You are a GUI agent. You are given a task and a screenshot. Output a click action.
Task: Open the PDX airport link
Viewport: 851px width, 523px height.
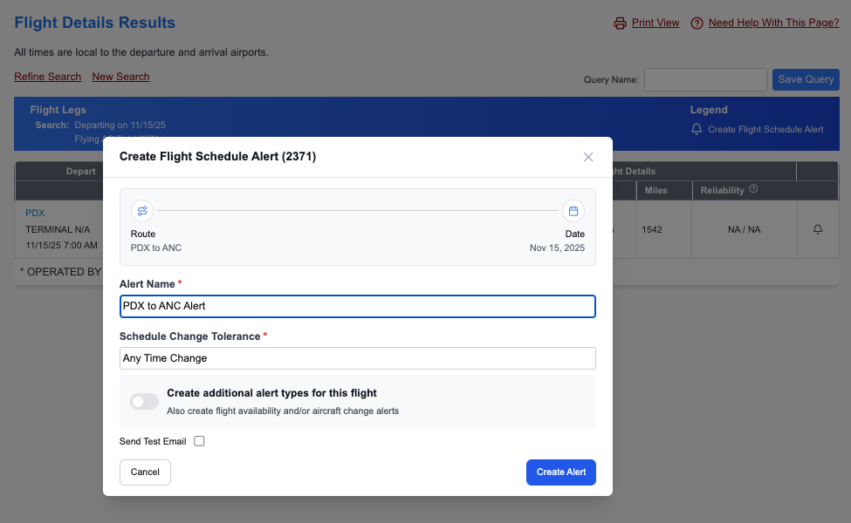point(35,212)
